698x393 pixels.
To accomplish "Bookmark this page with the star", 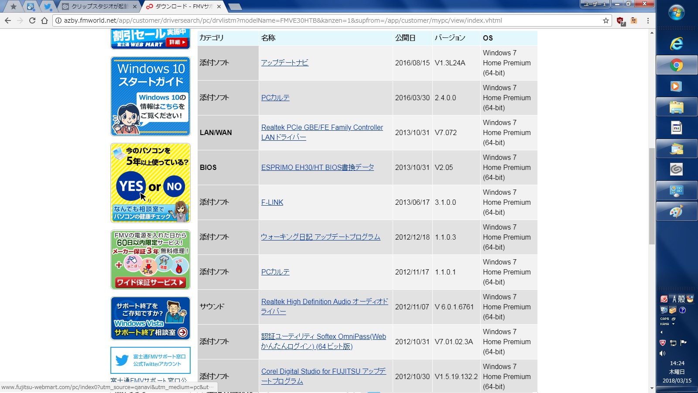I will (606, 20).
